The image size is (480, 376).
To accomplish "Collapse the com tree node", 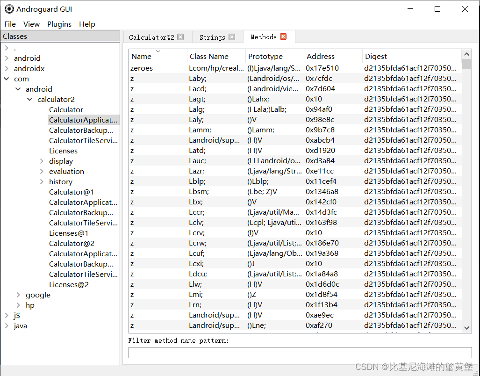I will point(7,79).
